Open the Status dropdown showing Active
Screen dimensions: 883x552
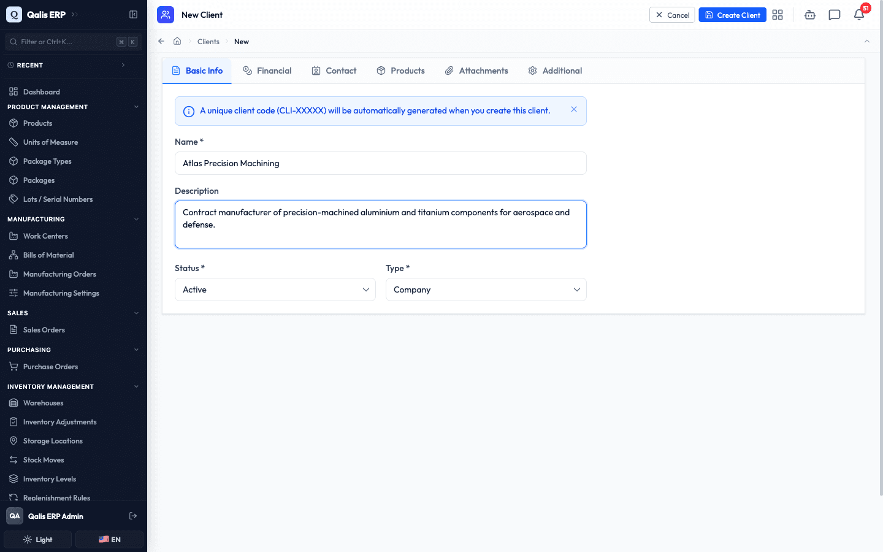click(275, 289)
